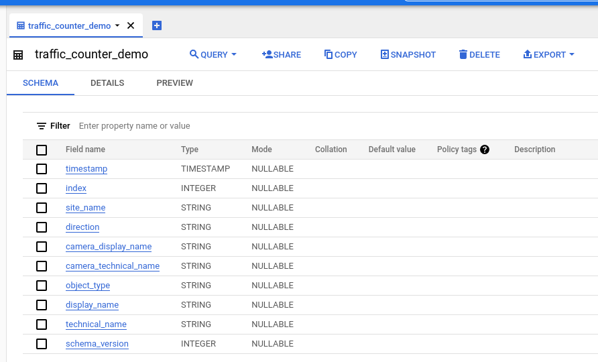Click the table icon beside traffic_counter_demo title
Screen dimensions: 598x362
[18, 55]
